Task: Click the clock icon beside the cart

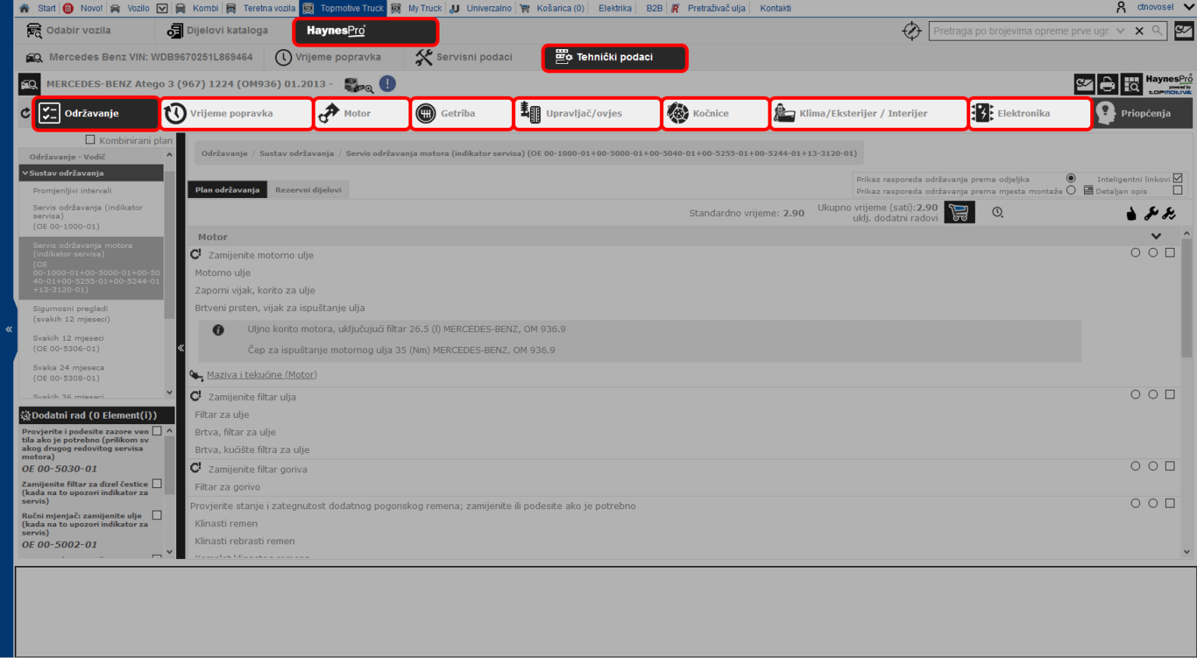Action: 997,212
